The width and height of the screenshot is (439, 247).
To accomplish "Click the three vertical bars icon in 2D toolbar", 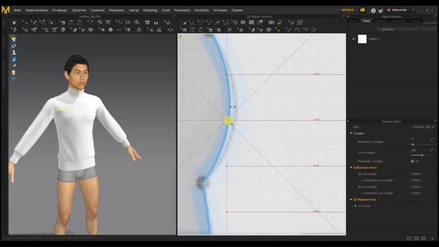I will coord(272,23).
